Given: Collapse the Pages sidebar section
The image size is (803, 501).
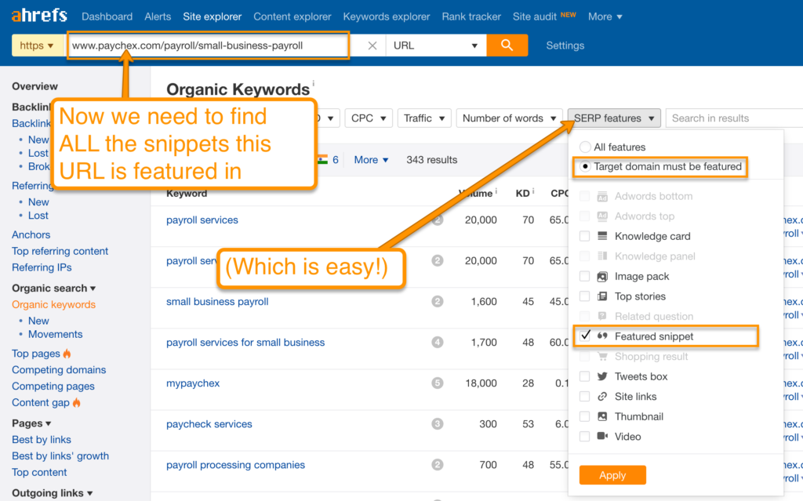Looking at the screenshot, I should (31, 423).
